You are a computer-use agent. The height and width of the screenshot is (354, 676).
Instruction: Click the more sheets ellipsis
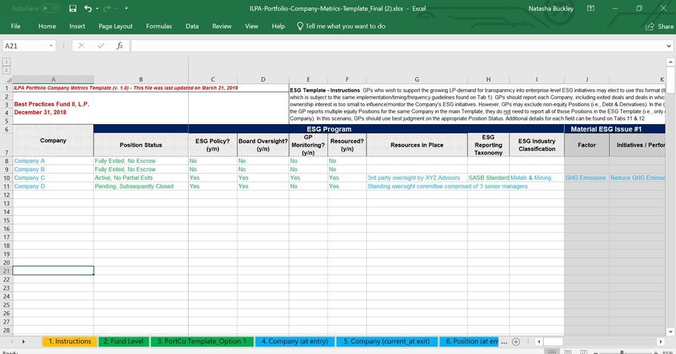[504, 341]
